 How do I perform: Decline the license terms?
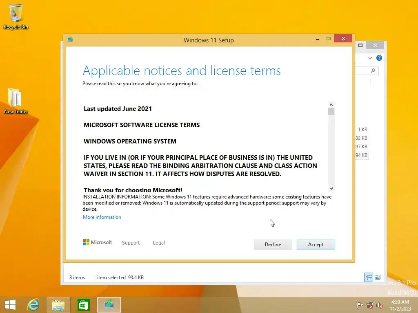(273, 245)
